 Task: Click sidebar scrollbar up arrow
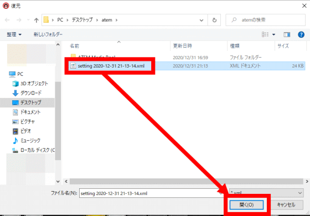(x=58, y=45)
